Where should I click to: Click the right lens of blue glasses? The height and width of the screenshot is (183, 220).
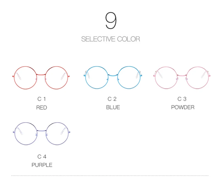(x=129, y=78)
